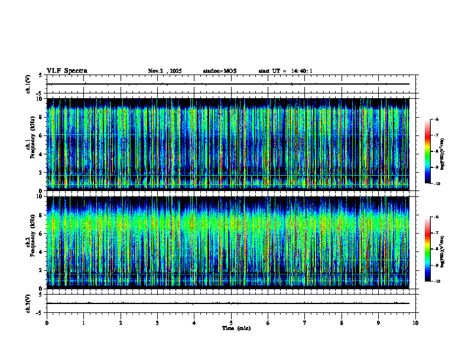Click the time-axis tick label "10" minutes
The image size is (468, 362).
[415, 323]
